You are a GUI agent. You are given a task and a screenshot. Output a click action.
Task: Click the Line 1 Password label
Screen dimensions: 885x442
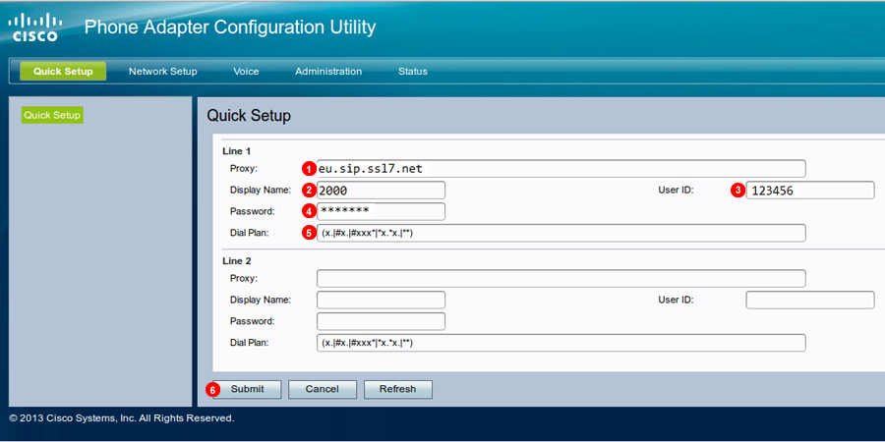coord(253,211)
